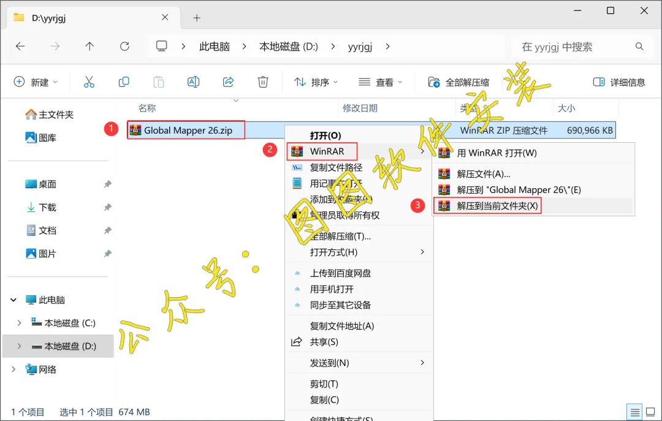662x421 pixels.
Task: Click chevron after 本地磁盘 (D:) in address bar
Action: coord(333,47)
